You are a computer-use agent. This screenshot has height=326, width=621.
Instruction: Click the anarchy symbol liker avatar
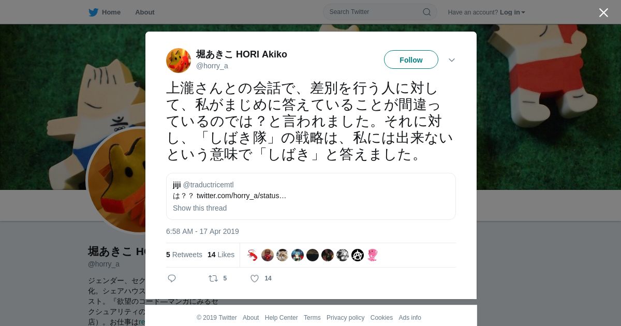click(x=358, y=255)
